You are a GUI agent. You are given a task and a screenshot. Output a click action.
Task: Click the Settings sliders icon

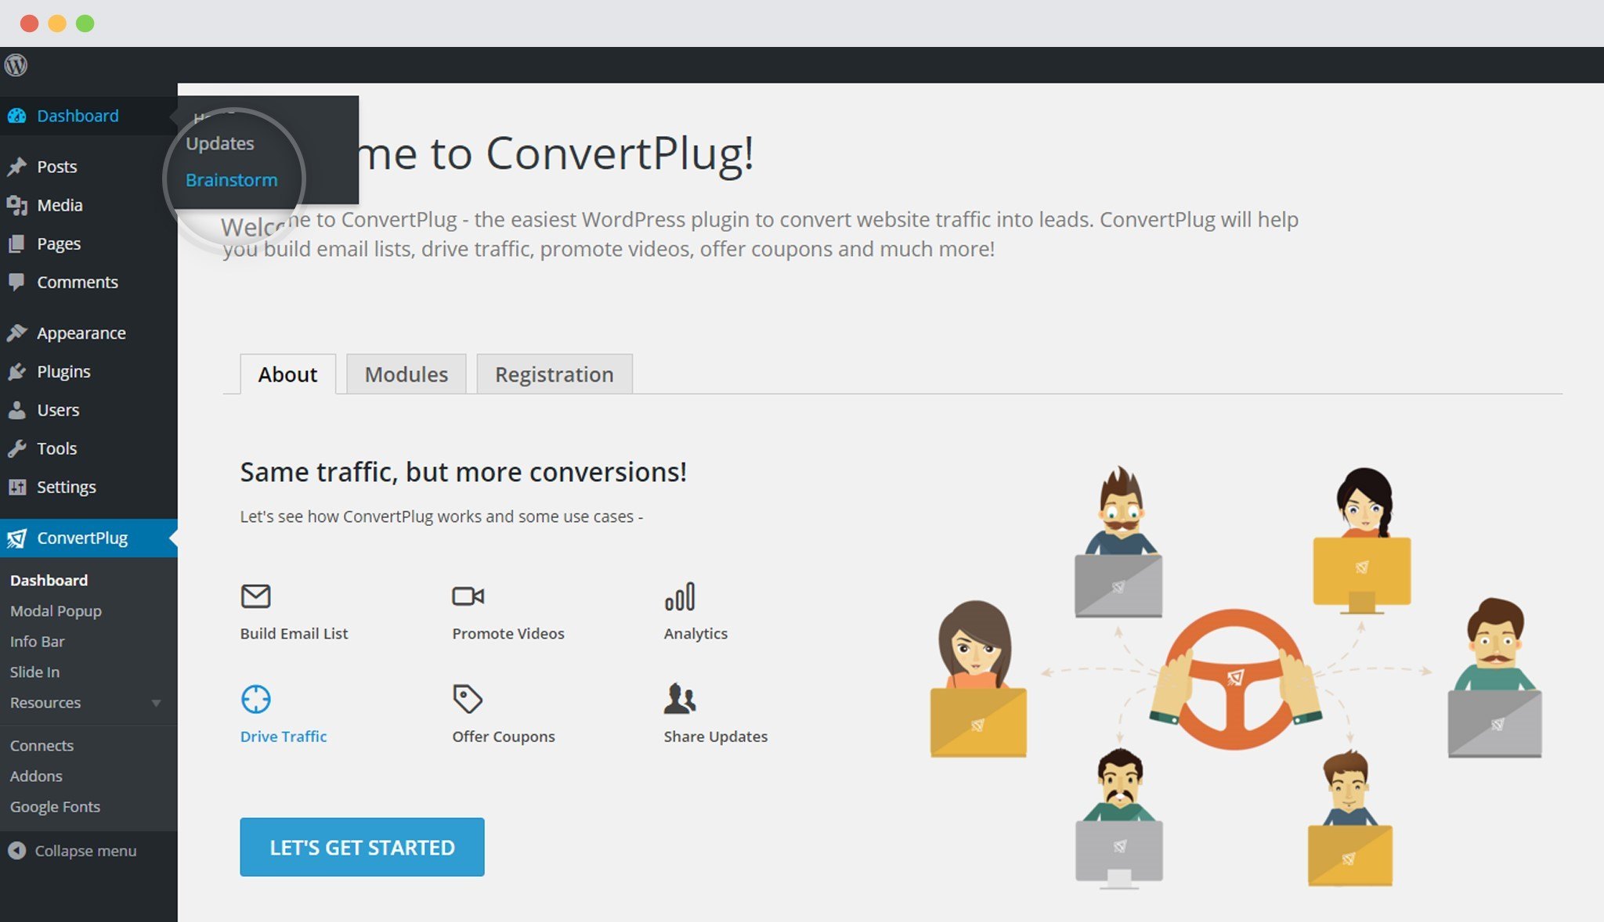point(16,487)
